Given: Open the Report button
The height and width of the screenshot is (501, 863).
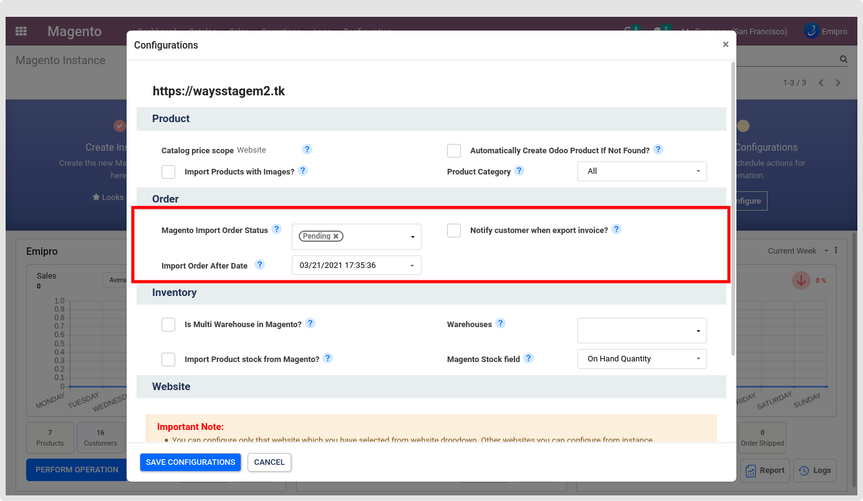Looking at the screenshot, I should coord(765,470).
